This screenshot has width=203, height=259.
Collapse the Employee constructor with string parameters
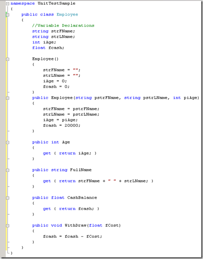coord(7,98)
